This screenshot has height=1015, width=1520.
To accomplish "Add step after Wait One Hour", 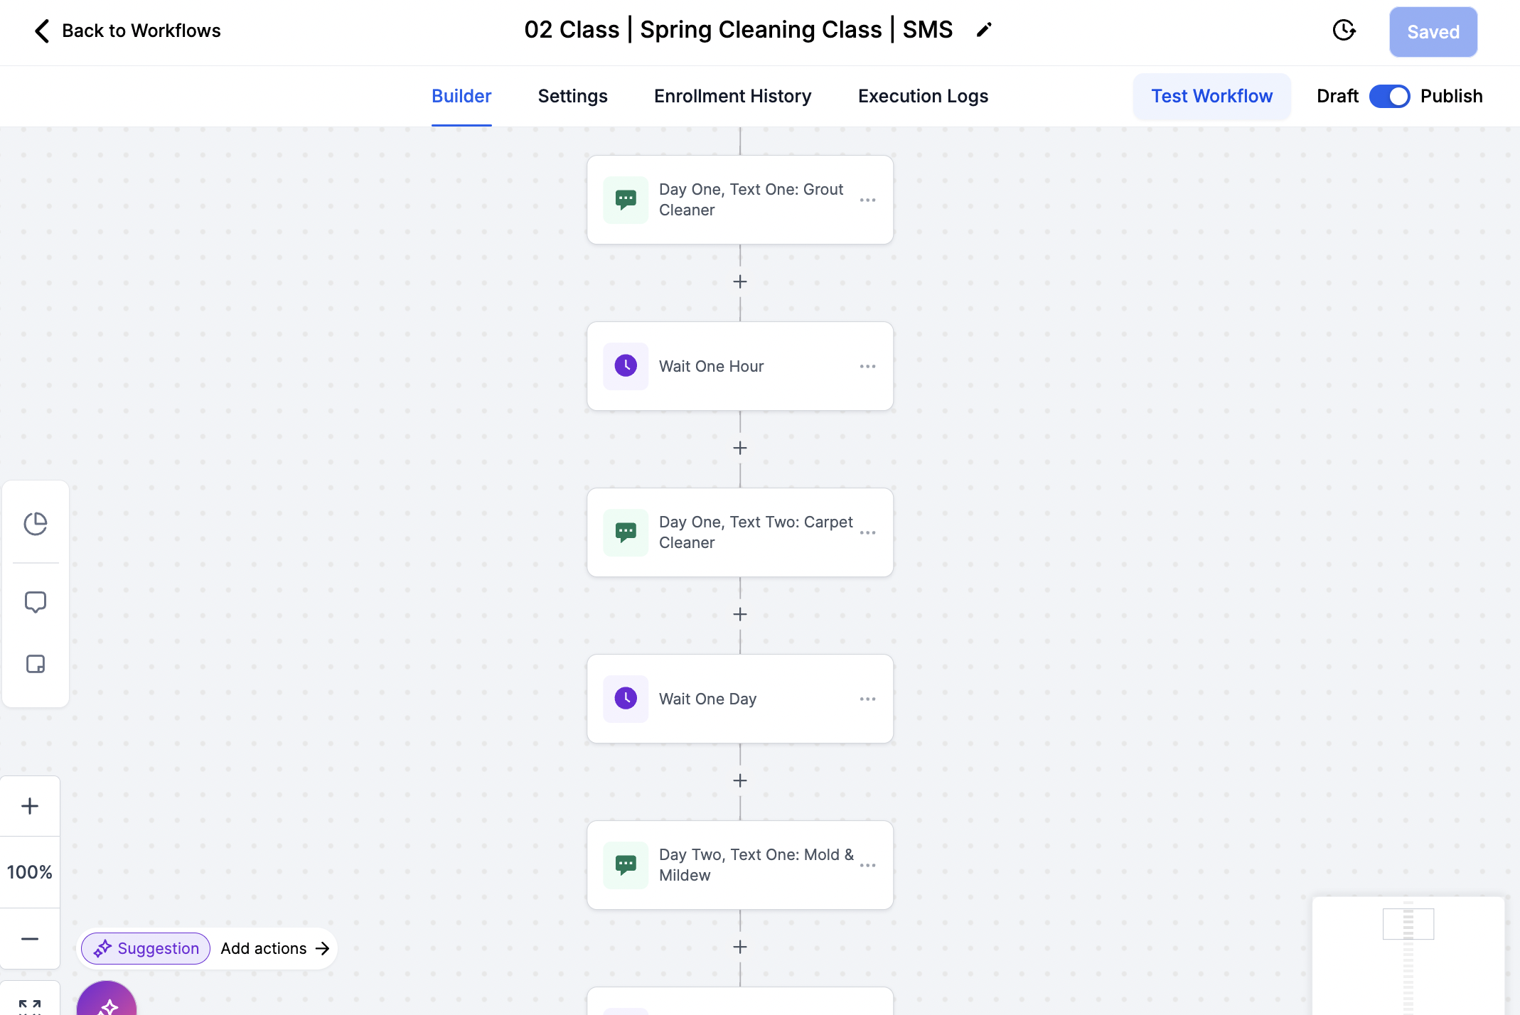I will click(x=740, y=449).
